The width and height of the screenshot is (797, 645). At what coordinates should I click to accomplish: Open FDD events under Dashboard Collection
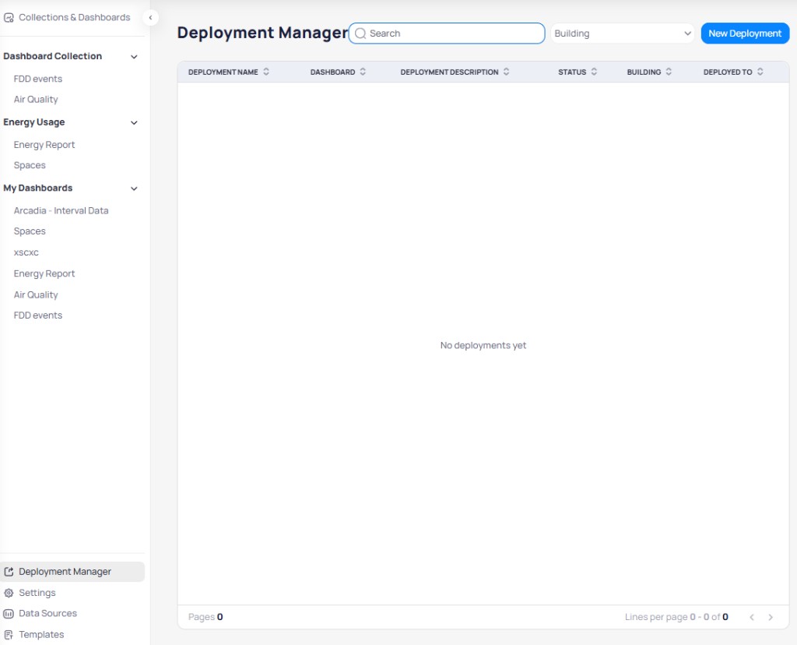[x=38, y=79]
